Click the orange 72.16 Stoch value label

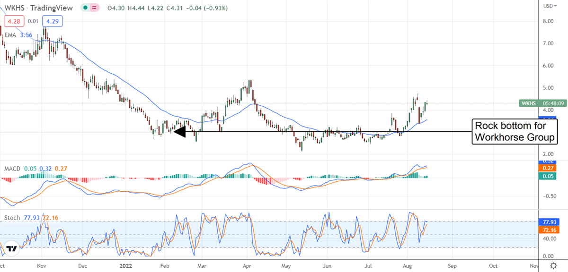(x=548, y=229)
